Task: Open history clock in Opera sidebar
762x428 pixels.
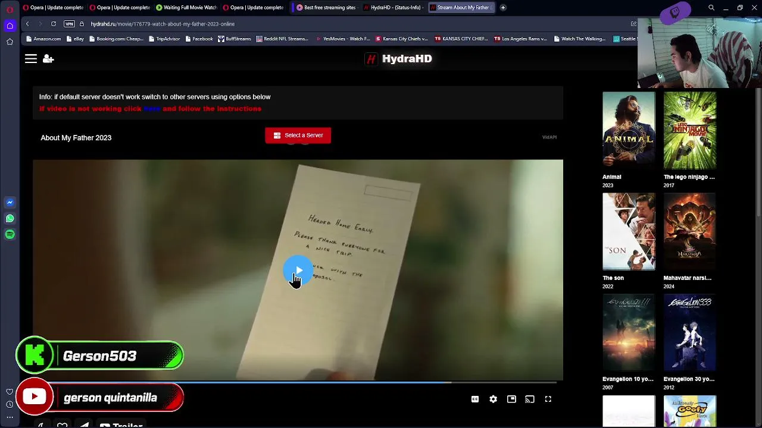Action: 10,405
